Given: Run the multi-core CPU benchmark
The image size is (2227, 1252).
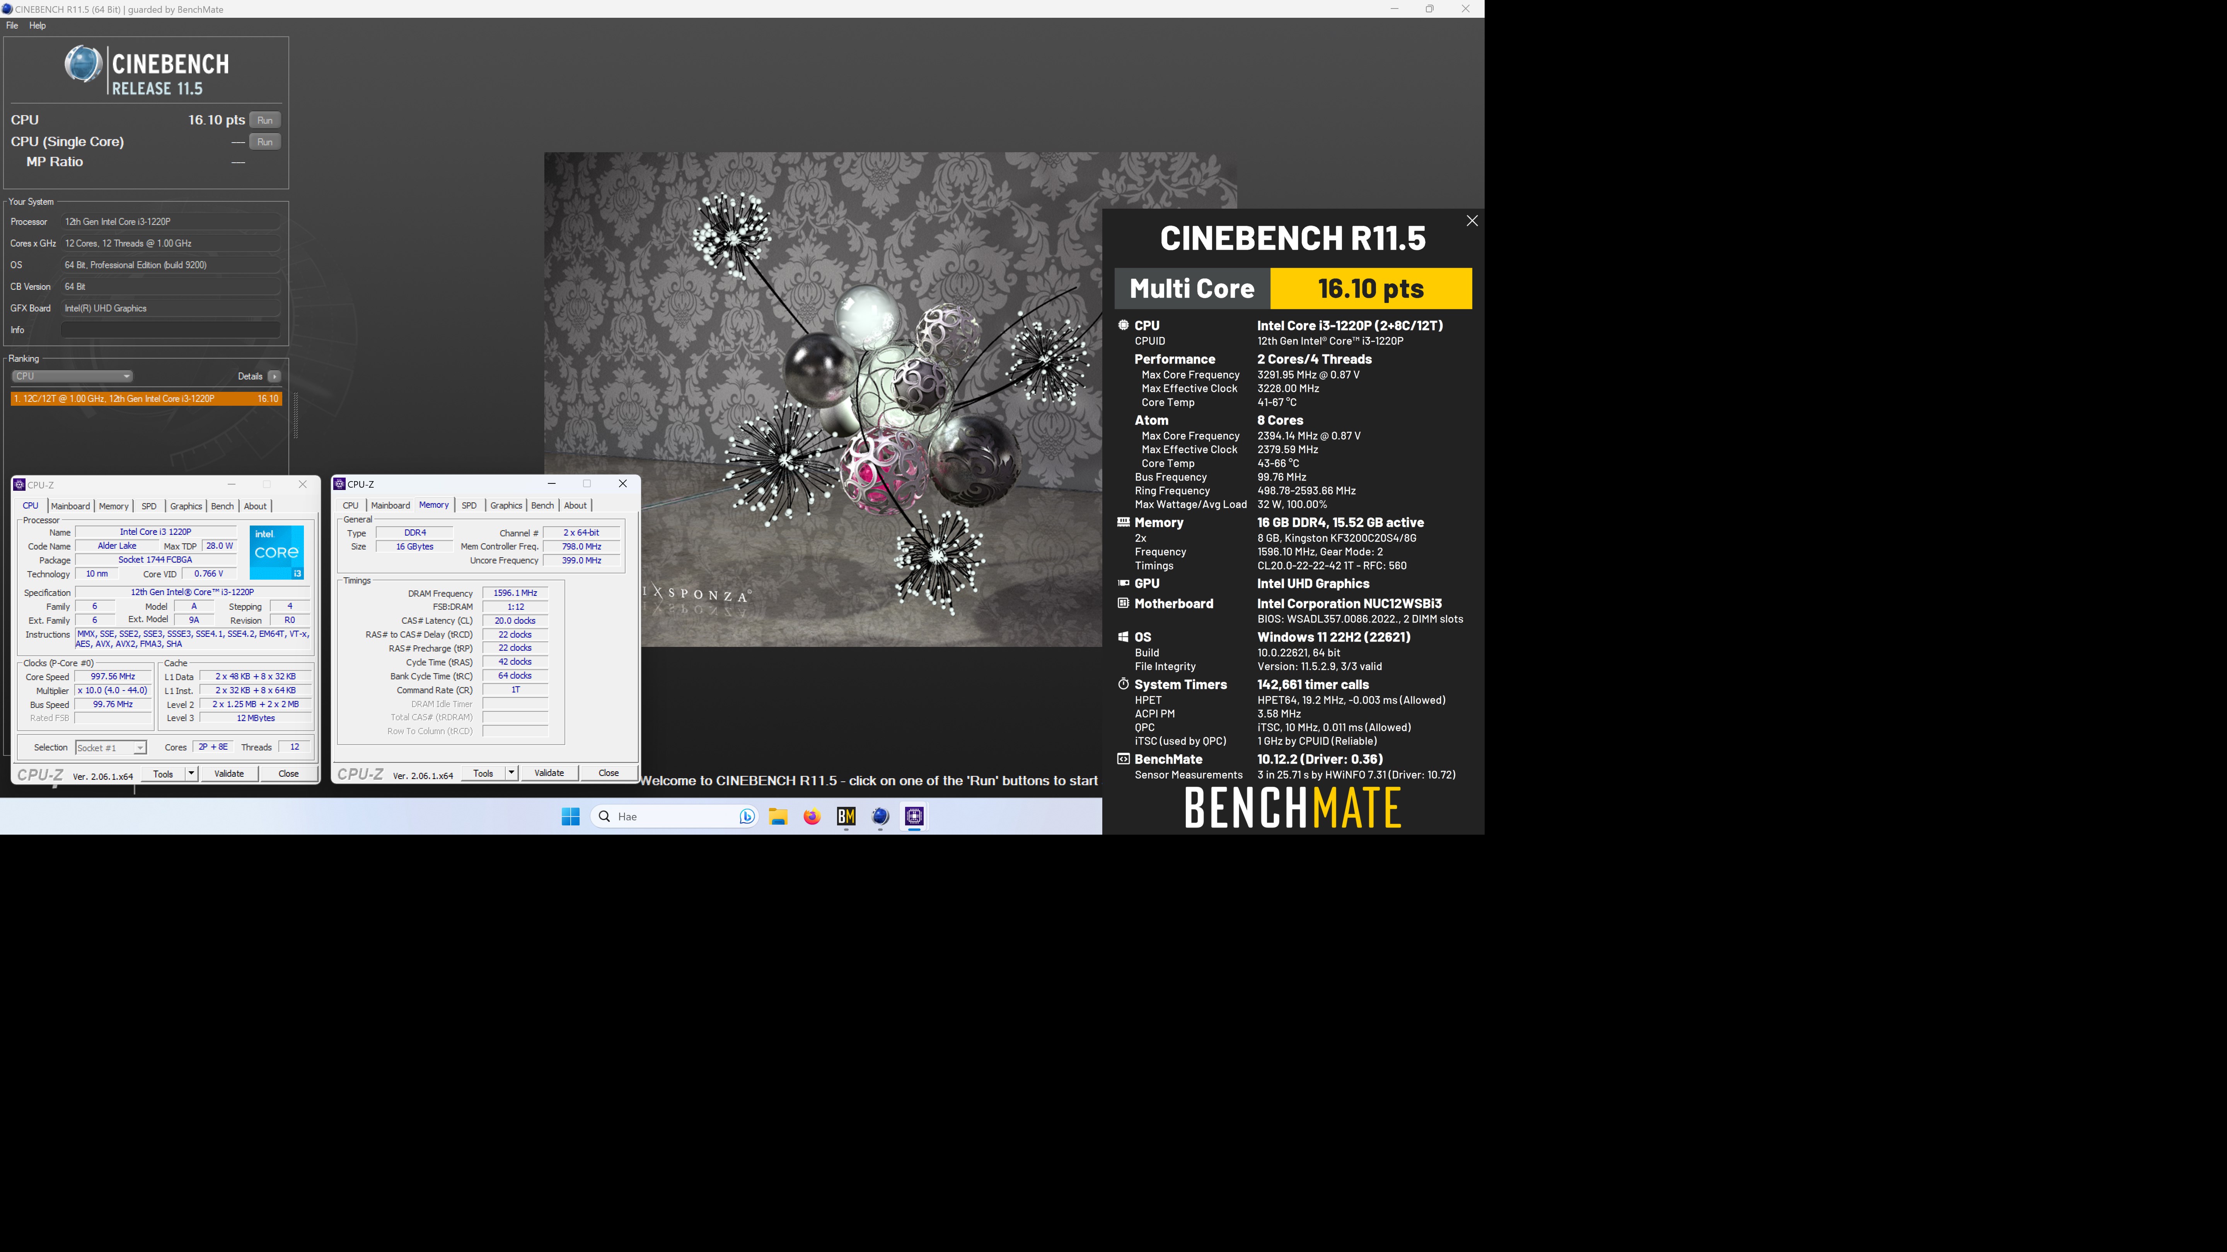Looking at the screenshot, I should (264, 120).
